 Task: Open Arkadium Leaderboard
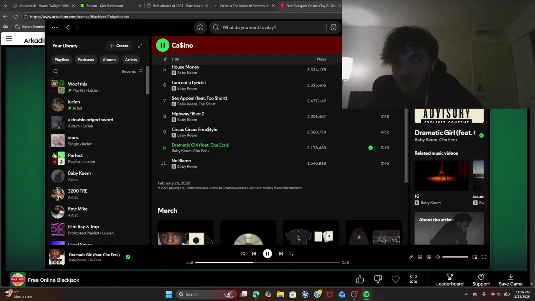pyautogui.click(x=450, y=280)
